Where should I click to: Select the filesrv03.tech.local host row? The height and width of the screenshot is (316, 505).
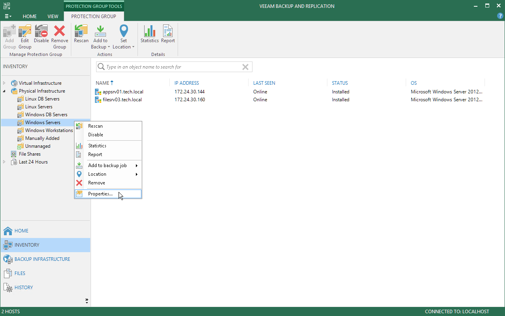pyautogui.click(x=290, y=100)
